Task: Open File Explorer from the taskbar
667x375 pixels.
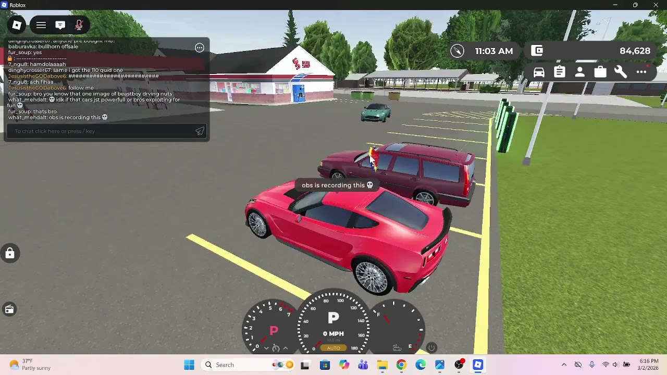Action: [382, 365]
